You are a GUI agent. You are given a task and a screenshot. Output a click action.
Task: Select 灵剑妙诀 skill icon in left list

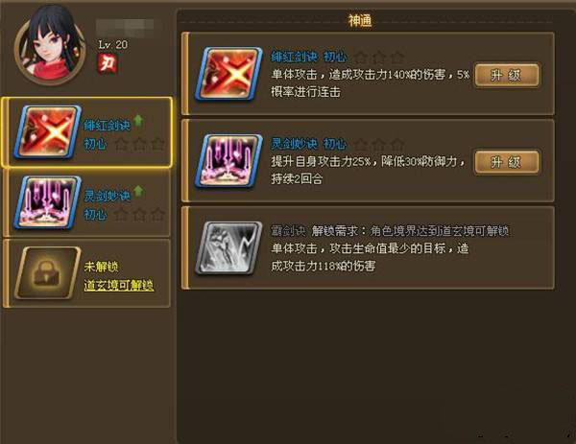47,202
